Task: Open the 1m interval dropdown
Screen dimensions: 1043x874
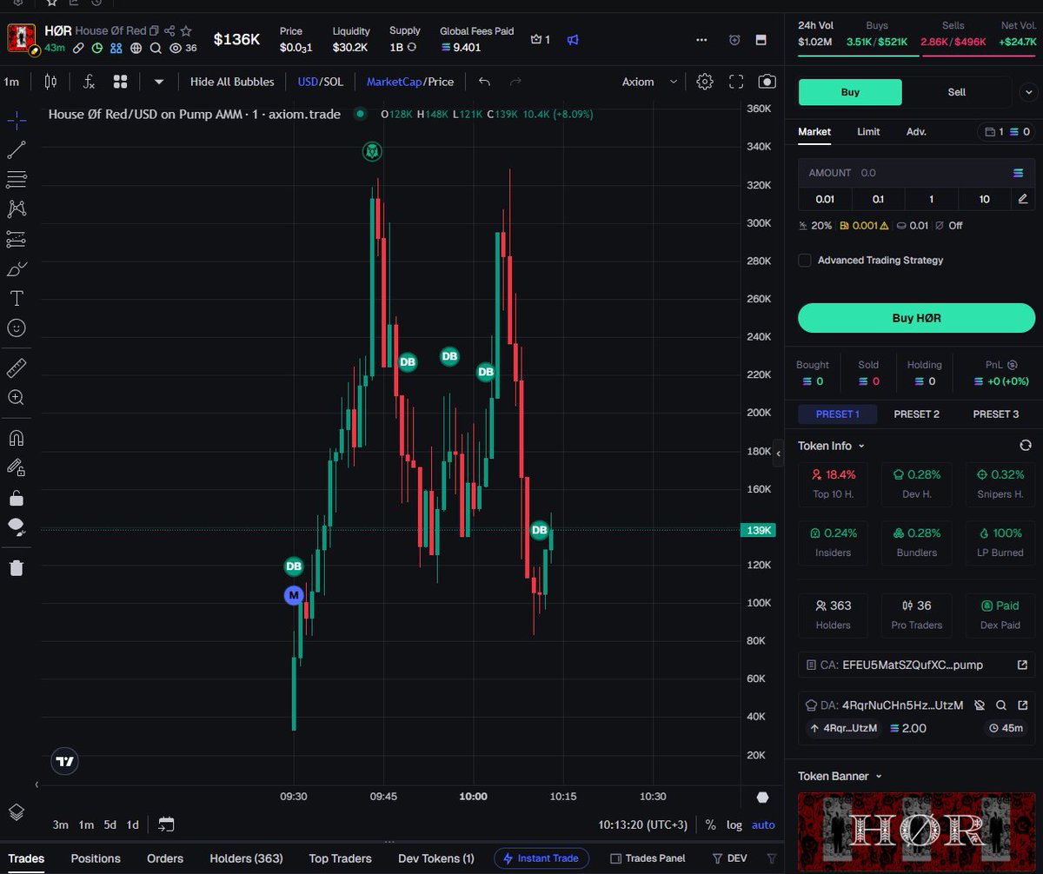Action: click(11, 82)
